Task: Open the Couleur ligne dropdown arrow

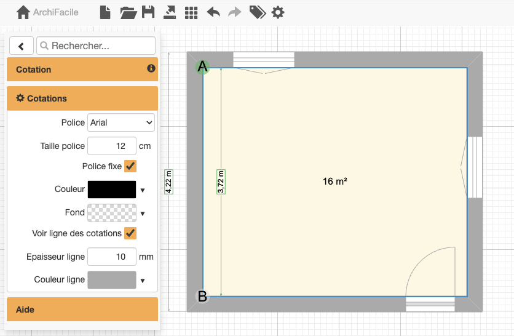Action: [143, 281]
